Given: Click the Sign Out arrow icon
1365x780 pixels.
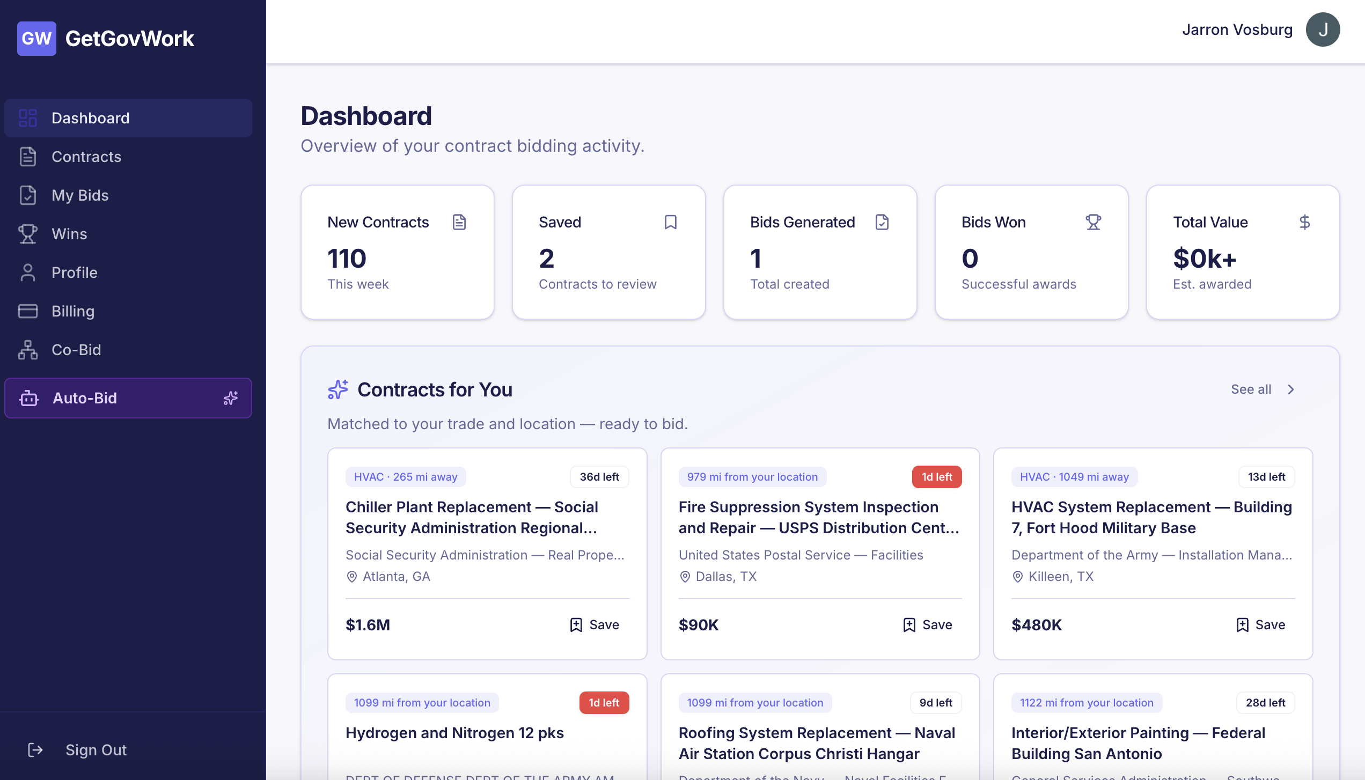Looking at the screenshot, I should click(x=35, y=750).
